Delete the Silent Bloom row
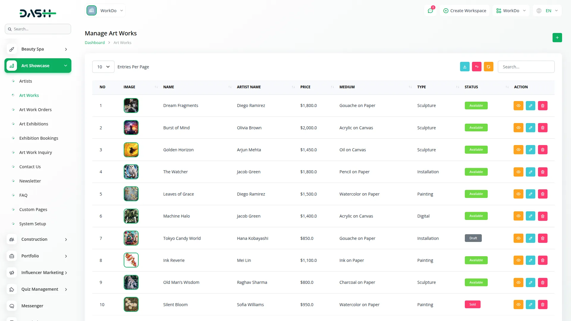The image size is (571, 321). point(542,305)
